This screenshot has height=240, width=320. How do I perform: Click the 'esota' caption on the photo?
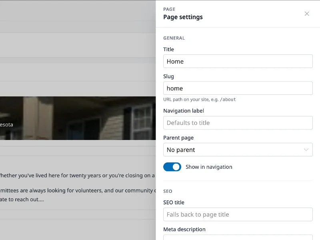[x=6, y=125]
